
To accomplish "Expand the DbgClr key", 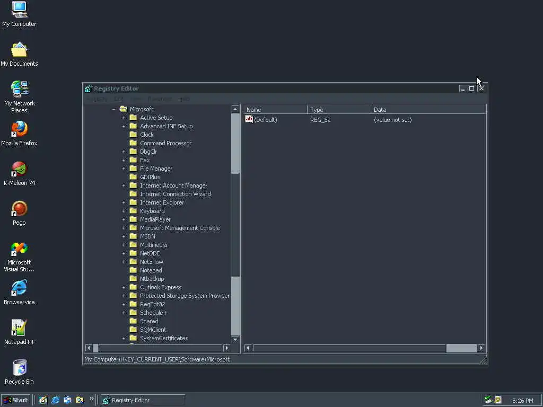I will pos(124,152).
